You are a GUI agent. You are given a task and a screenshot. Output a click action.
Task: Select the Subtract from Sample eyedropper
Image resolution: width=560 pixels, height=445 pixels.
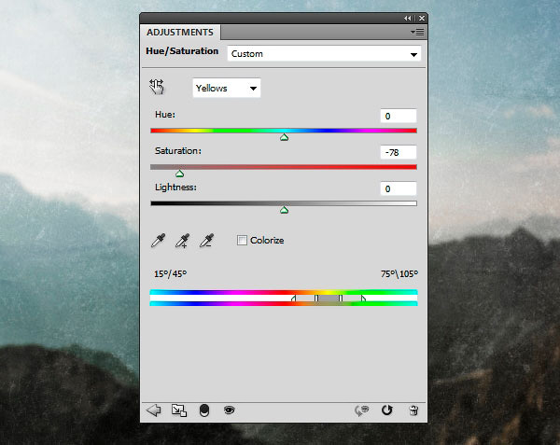pos(206,241)
